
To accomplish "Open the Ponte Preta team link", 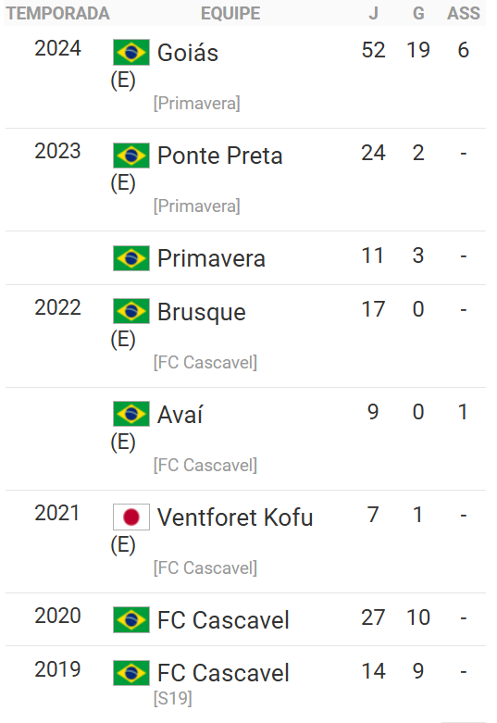I will 219,156.
